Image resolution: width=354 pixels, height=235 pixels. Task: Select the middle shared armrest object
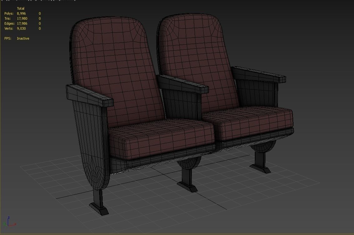coord(182,84)
